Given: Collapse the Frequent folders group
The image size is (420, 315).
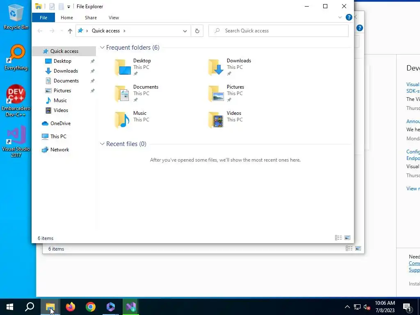Looking at the screenshot, I should pyautogui.click(x=102, y=48).
